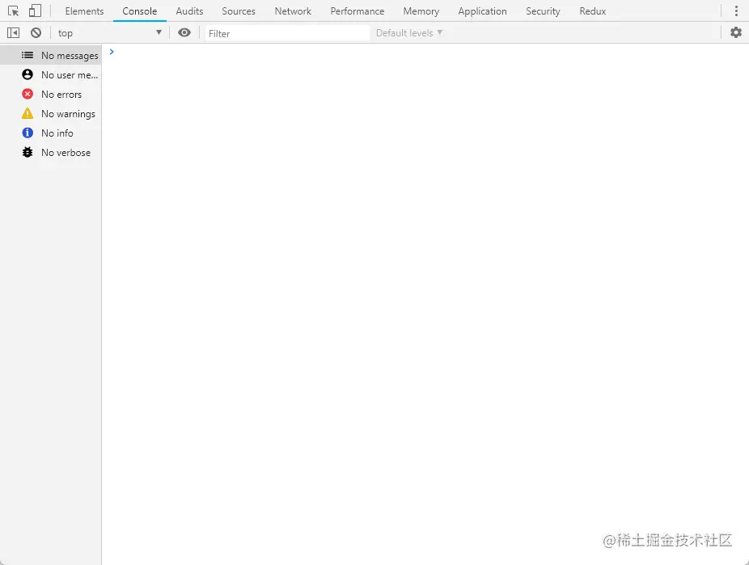
Task: Click the console prompt chevron
Action: pos(112,52)
